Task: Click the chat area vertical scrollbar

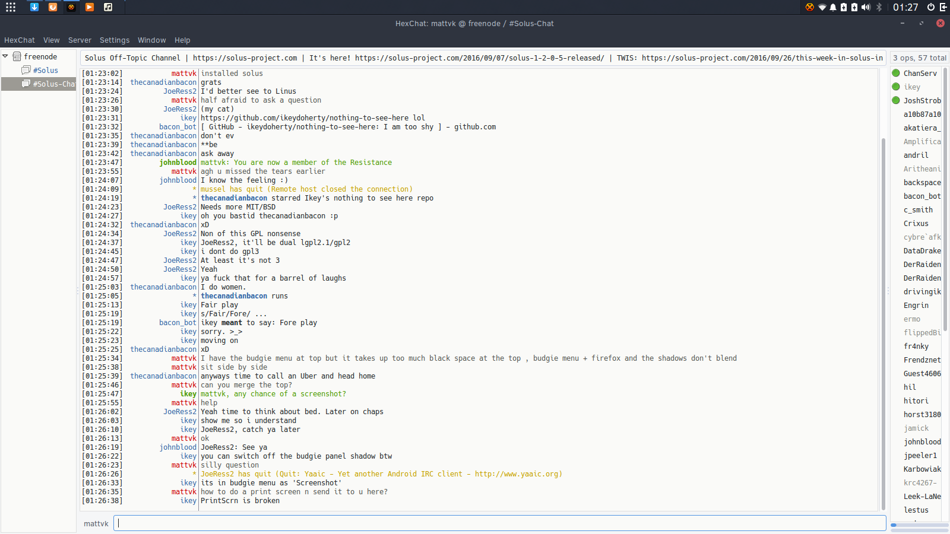Action: [883, 324]
